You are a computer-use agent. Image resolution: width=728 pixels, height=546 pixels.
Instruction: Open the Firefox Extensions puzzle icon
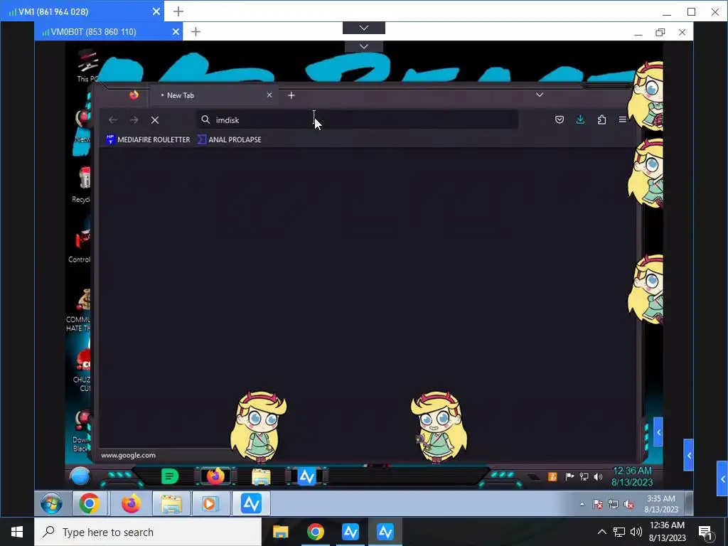(601, 119)
